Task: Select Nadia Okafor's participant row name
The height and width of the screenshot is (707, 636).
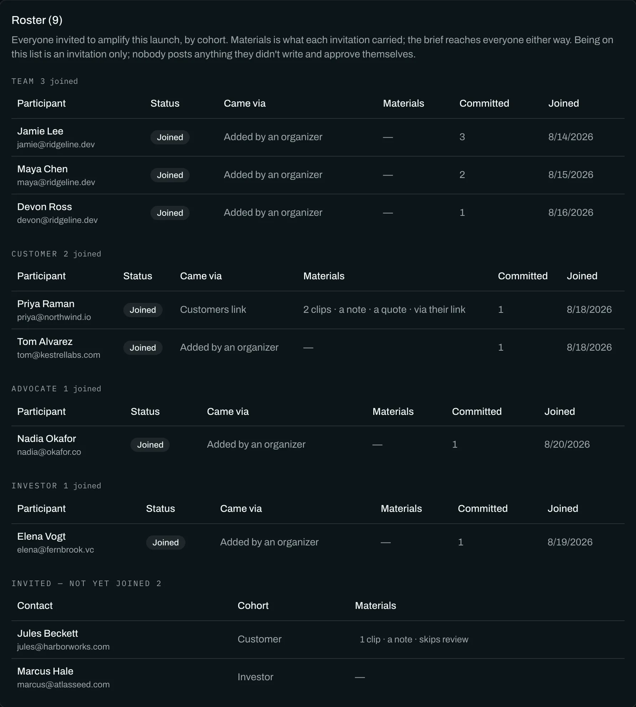Action: point(47,439)
